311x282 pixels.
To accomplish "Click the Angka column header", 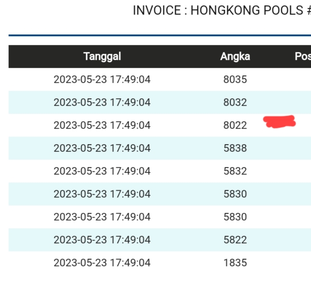I will [x=235, y=56].
